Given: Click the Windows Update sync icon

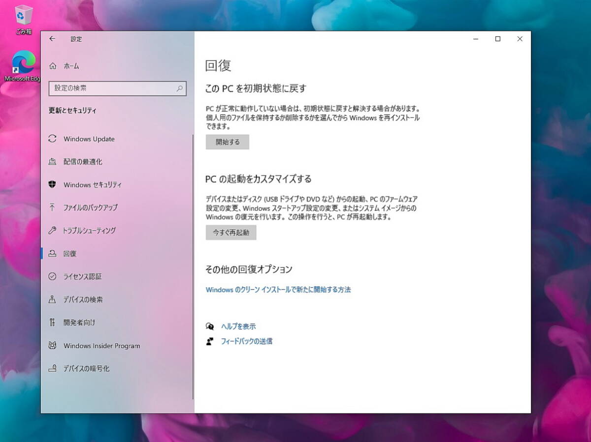Looking at the screenshot, I should [52, 139].
